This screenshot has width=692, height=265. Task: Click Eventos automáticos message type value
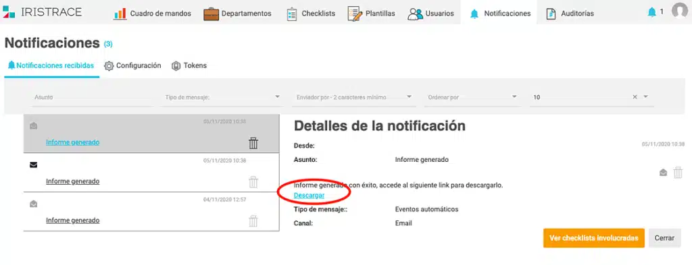click(427, 209)
